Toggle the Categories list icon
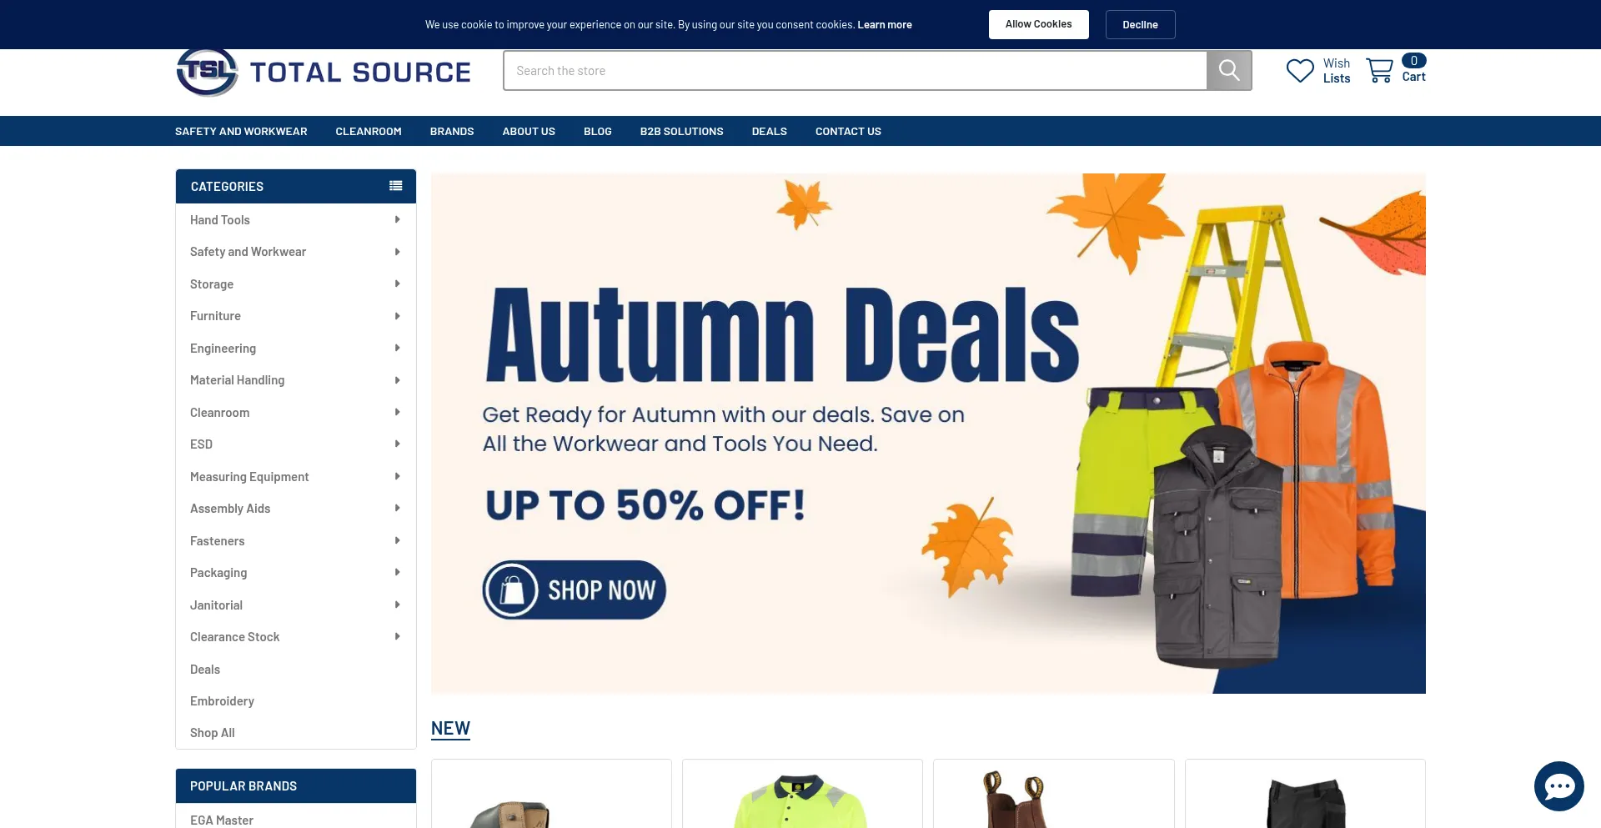 396,186
